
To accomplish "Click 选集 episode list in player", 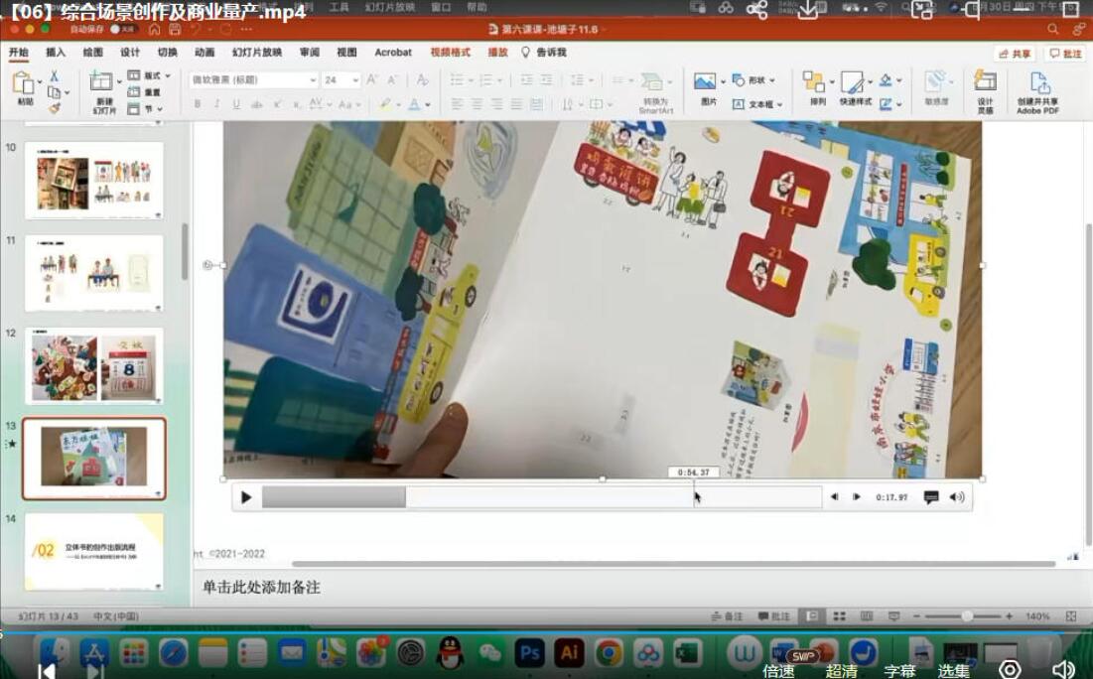I will coord(953,671).
